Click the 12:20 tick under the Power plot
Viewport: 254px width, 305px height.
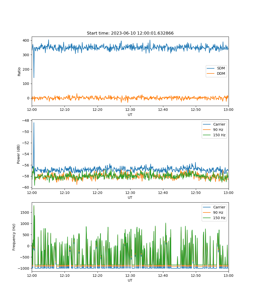click(98, 192)
